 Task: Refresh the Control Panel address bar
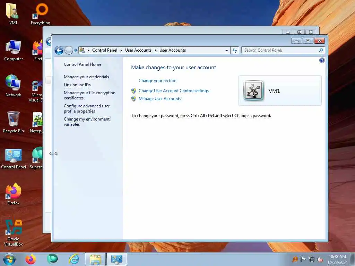(235, 51)
